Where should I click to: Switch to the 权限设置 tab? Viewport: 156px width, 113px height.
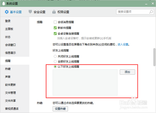61,12
